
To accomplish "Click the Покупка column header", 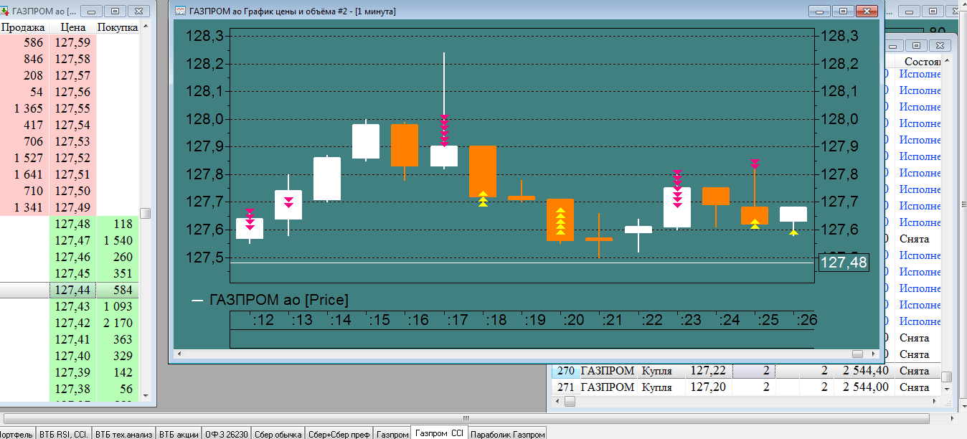I will click(118, 27).
